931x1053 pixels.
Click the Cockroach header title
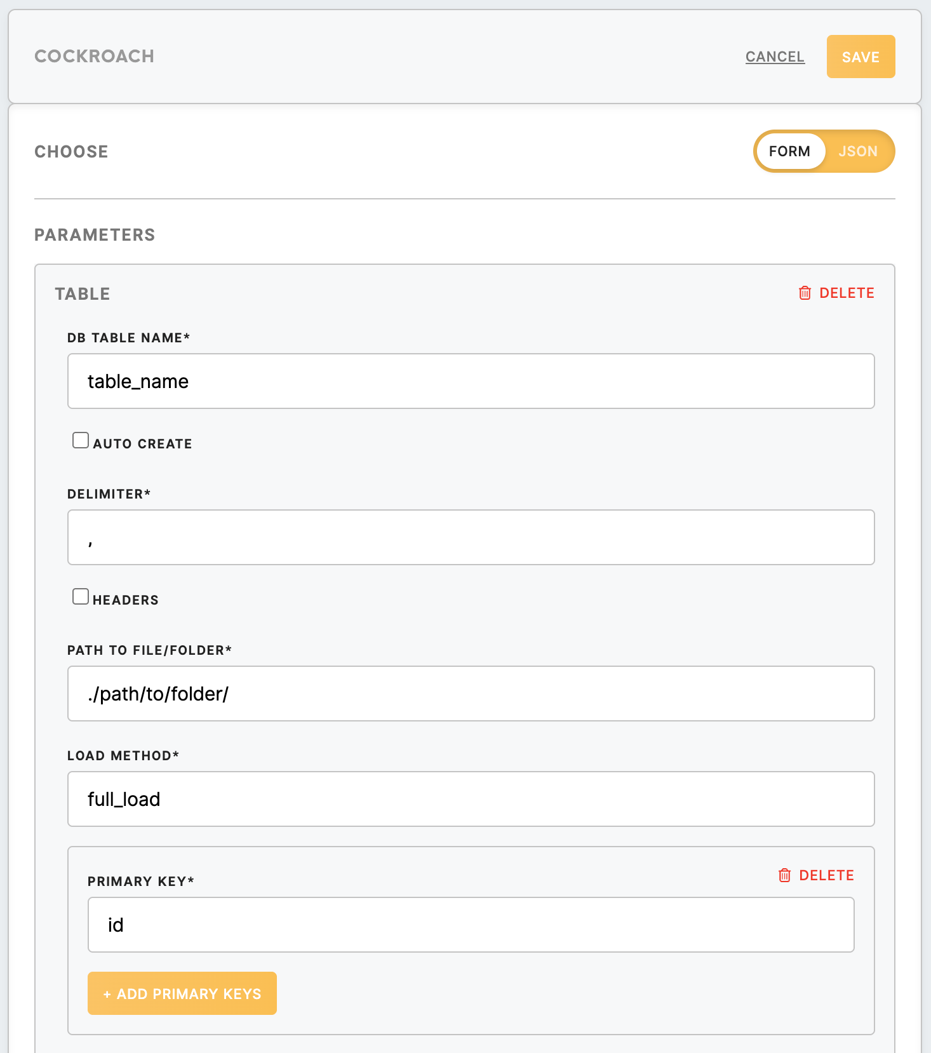click(94, 57)
